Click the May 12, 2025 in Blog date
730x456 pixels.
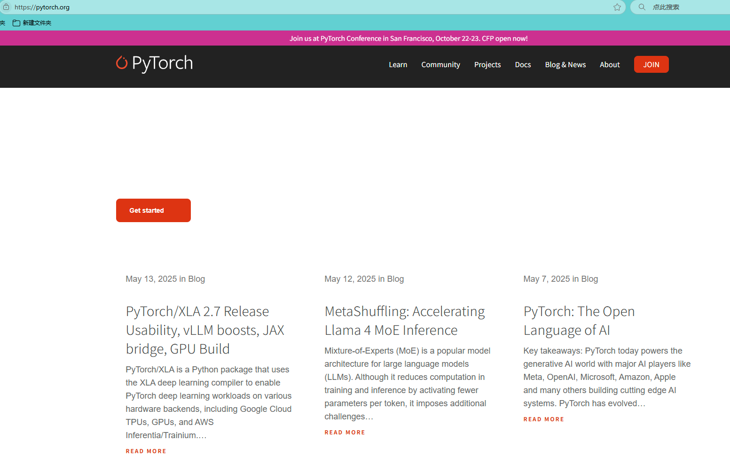point(364,279)
